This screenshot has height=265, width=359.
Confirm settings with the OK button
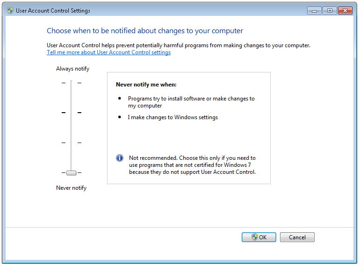click(258, 237)
